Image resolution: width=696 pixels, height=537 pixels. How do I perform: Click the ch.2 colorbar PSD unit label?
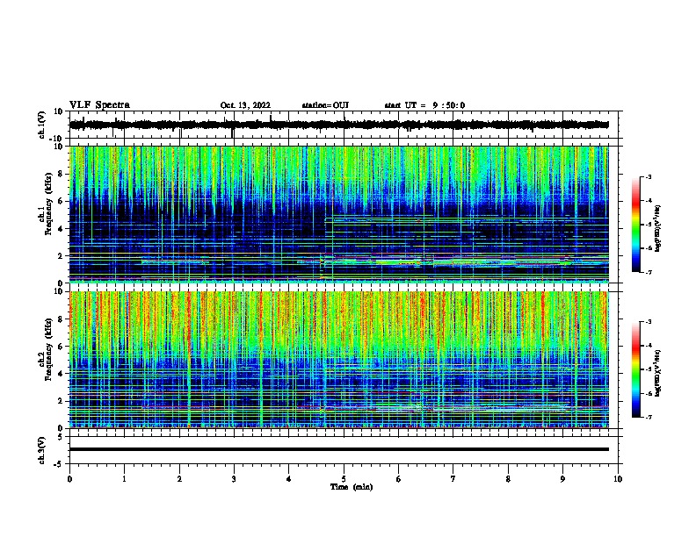click(x=657, y=373)
